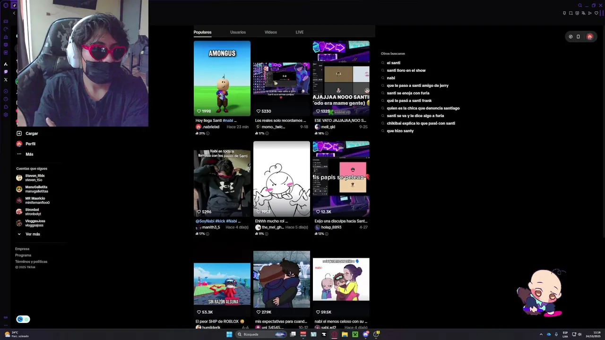
Task: Open Discord in taskbar
Action: [x=366, y=334]
